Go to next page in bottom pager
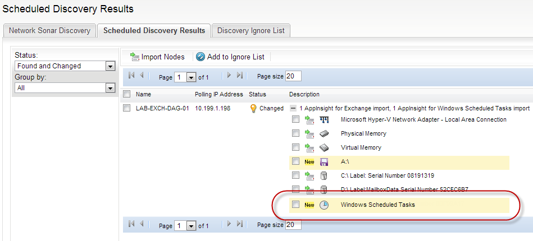 229,224
